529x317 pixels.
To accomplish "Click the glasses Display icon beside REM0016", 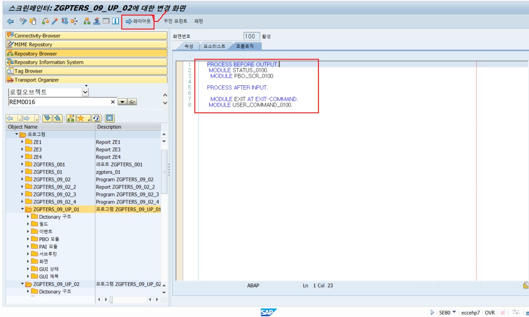I will (x=132, y=102).
